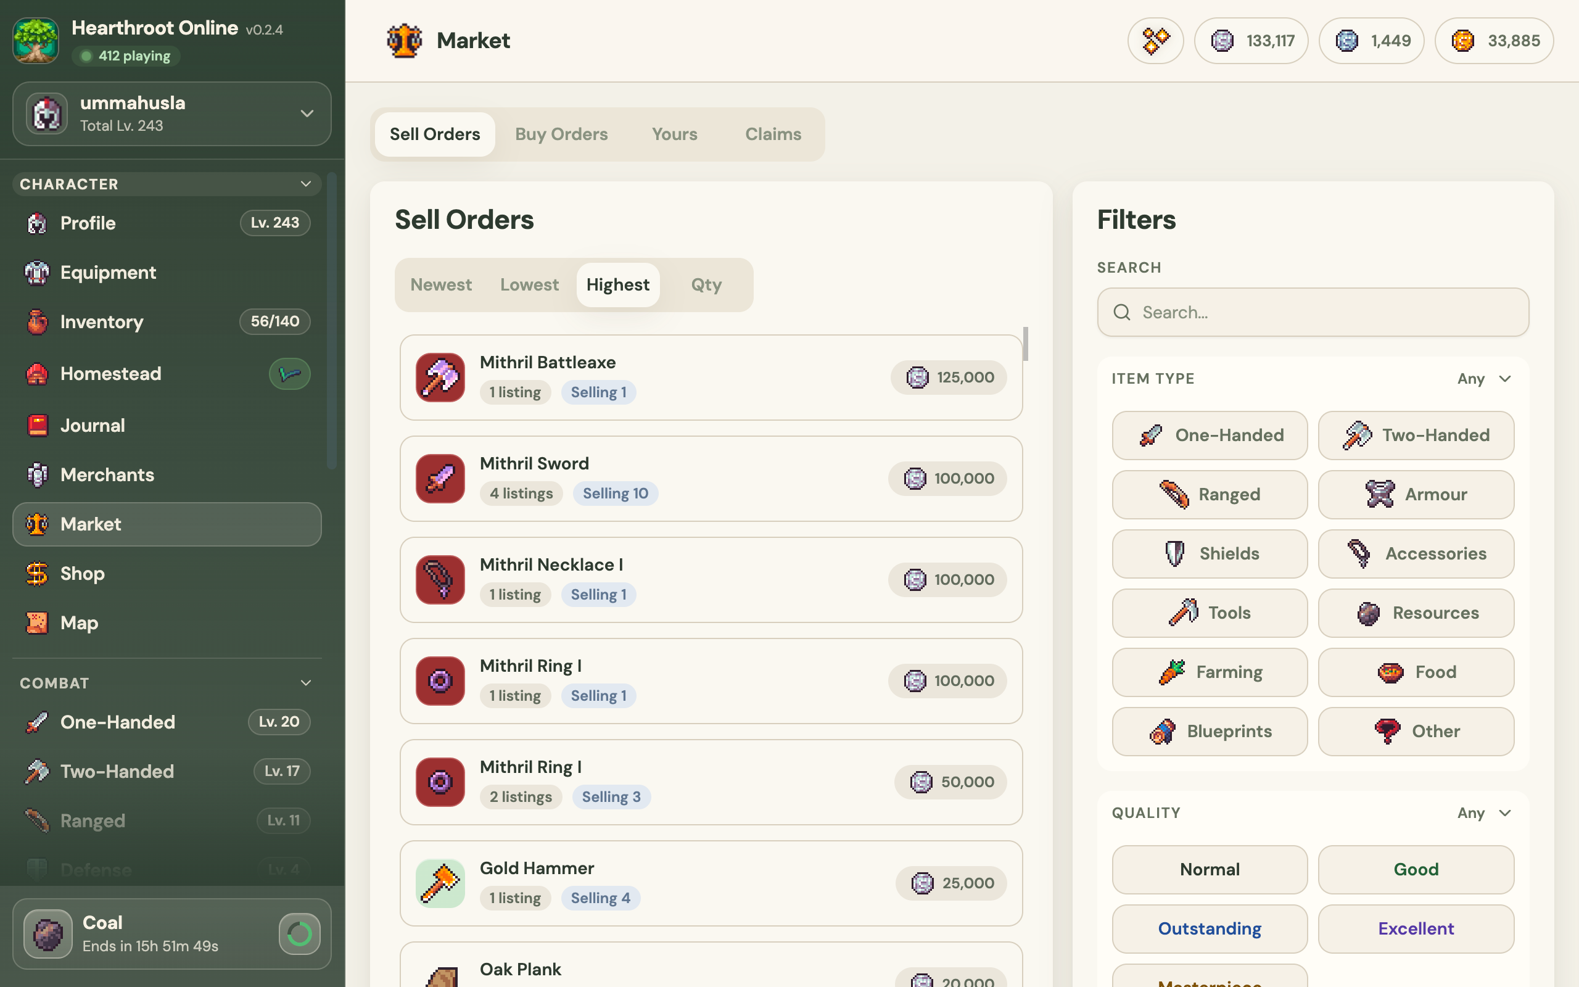Viewport: 1579px width, 987px height.
Task: Collapse the CHARACTER sidebar section
Action: [167, 184]
